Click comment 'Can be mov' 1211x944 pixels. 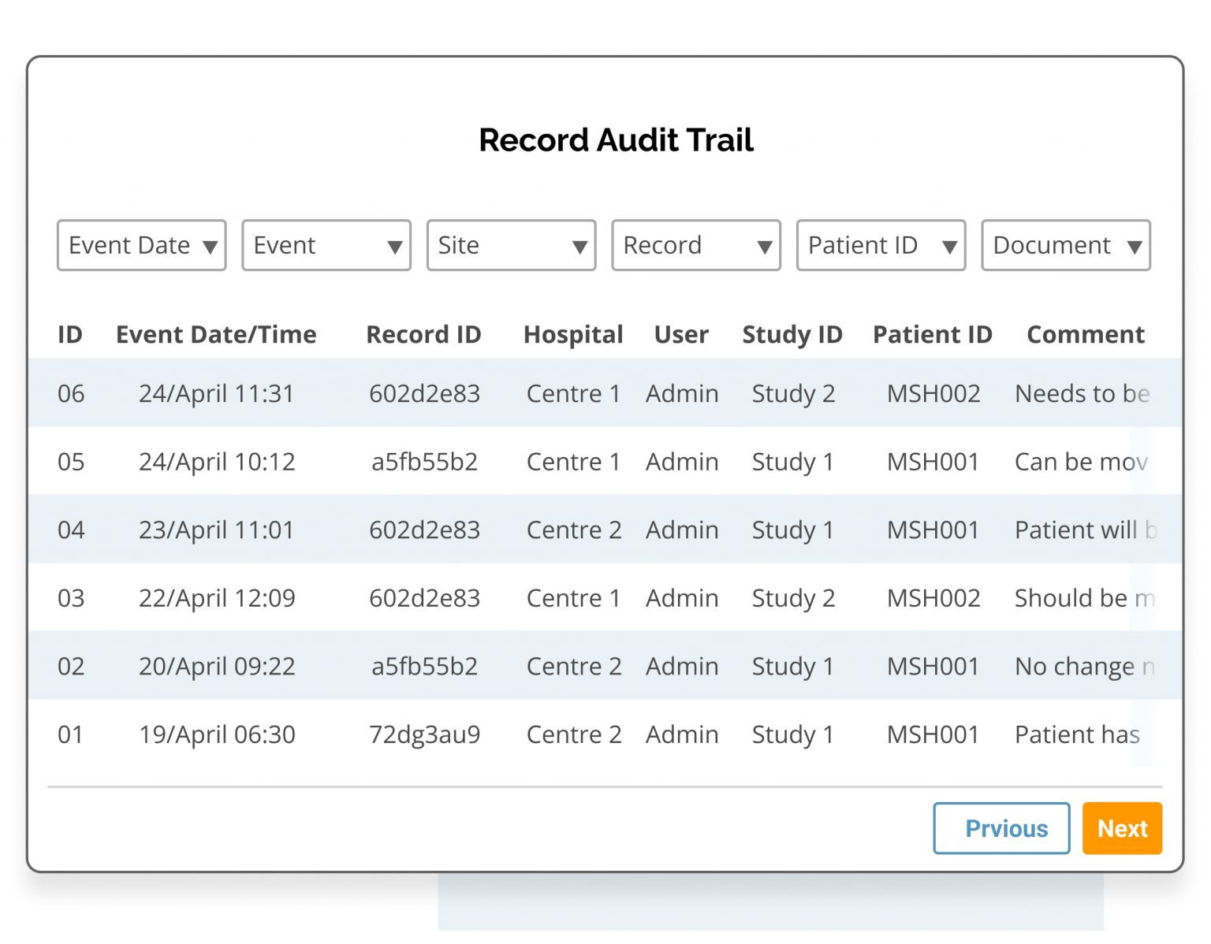pyautogui.click(x=1081, y=461)
